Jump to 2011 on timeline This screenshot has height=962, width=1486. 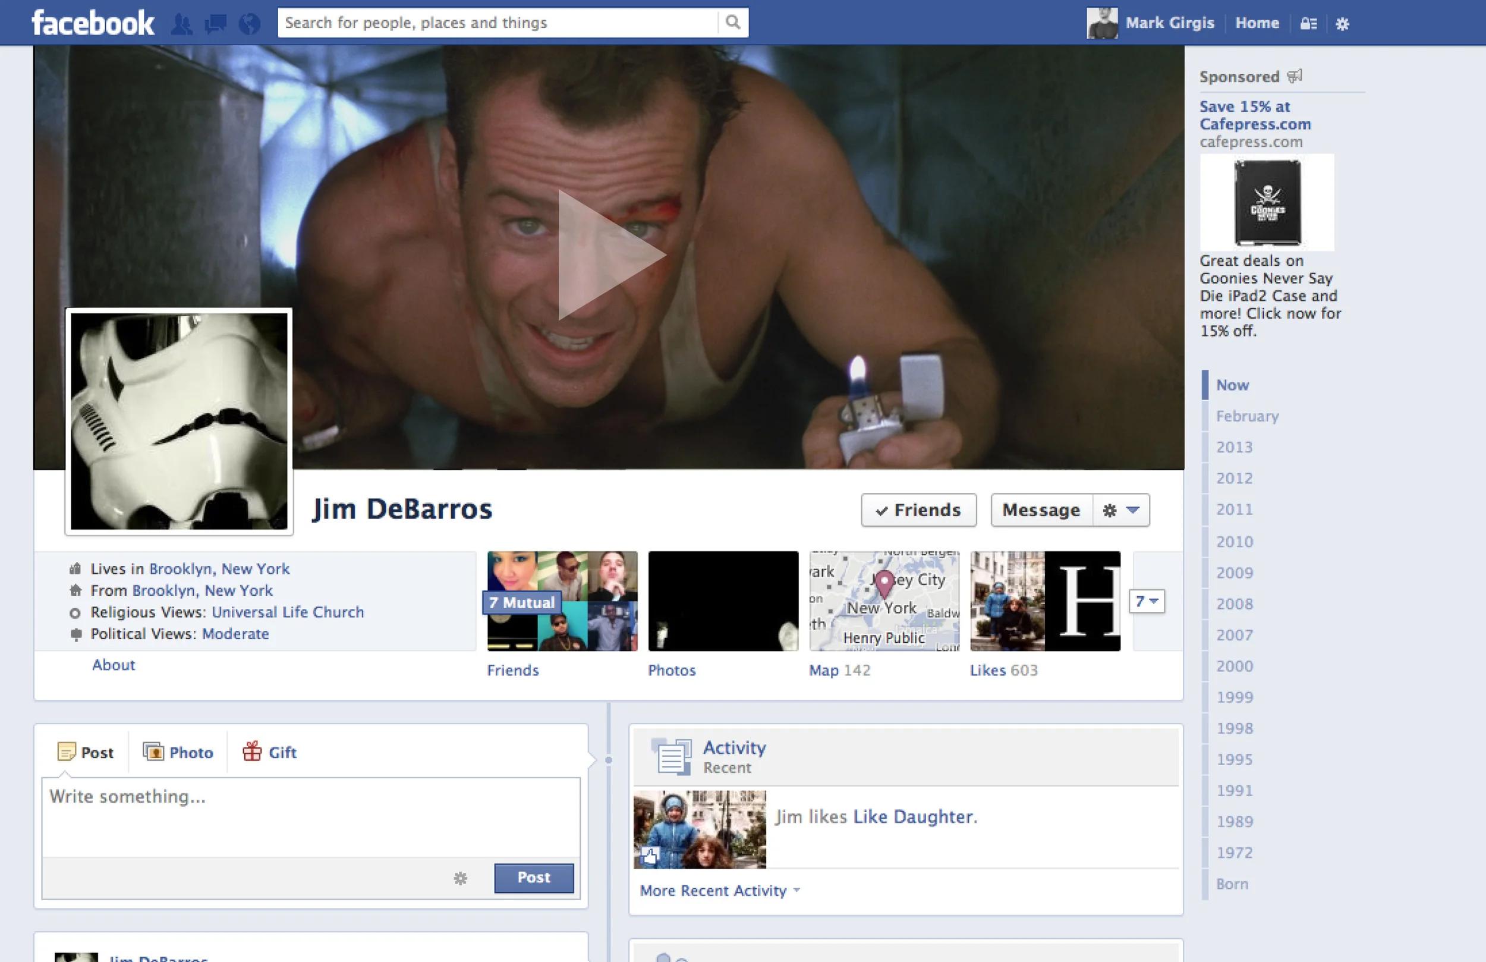pos(1234,510)
